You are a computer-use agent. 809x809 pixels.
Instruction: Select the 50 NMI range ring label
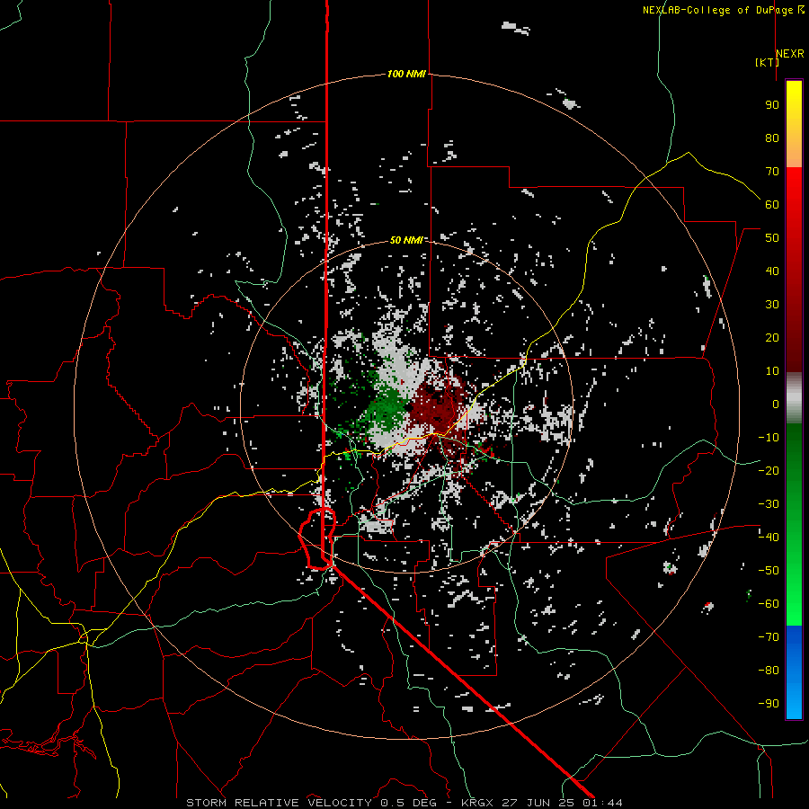(x=406, y=240)
